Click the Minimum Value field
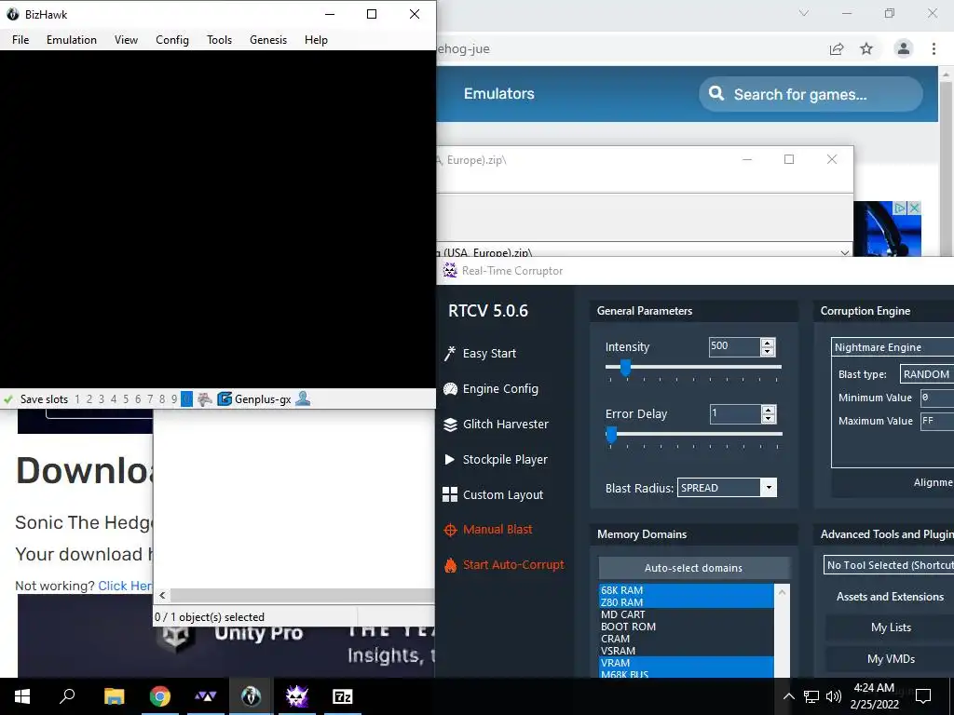This screenshot has width=954, height=715. 936,398
